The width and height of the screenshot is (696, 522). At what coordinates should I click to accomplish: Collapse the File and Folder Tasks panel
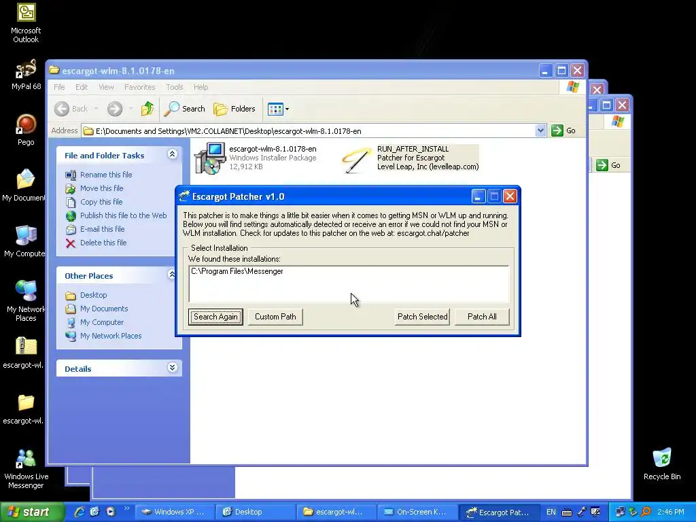[172, 154]
